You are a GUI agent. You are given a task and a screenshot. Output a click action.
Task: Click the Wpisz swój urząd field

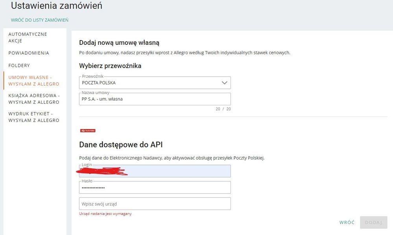(155, 204)
